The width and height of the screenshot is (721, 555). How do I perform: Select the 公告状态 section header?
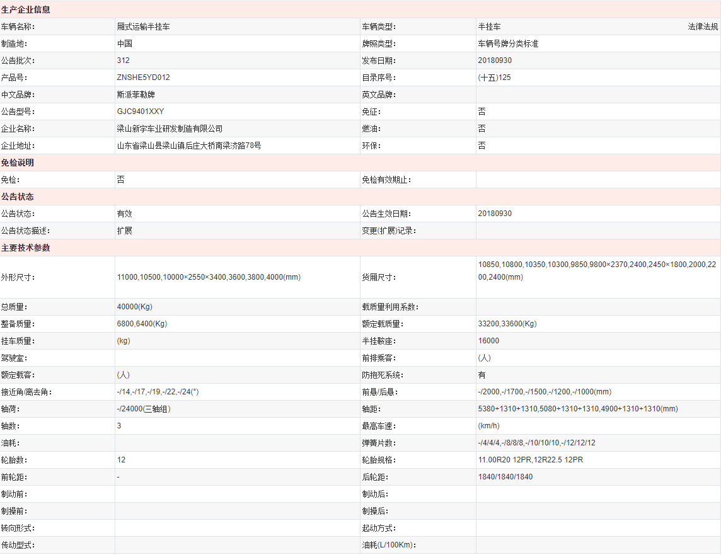[x=18, y=197]
